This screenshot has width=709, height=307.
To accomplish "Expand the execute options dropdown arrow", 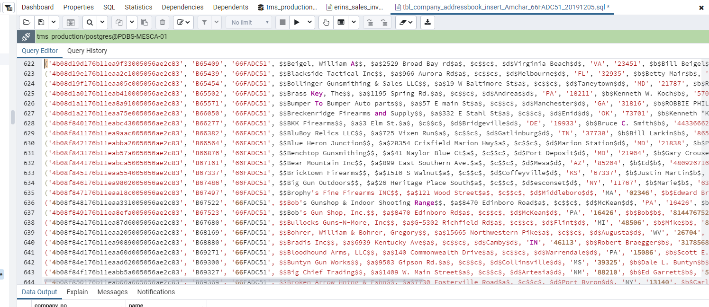I will pyautogui.click(x=309, y=22).
